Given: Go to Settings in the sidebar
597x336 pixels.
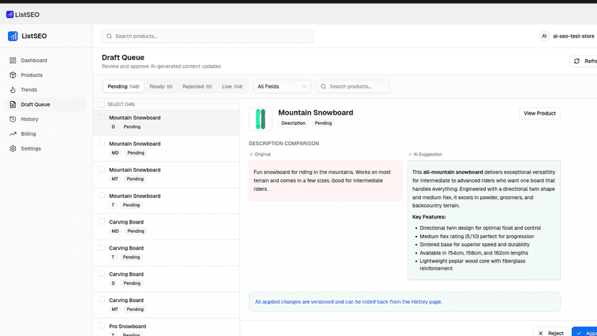Looking at the screenshot, I should pos(45,149).
